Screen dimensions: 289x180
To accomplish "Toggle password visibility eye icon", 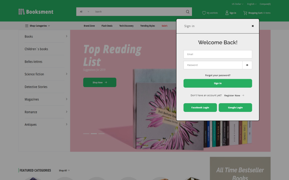I will 247,65.
